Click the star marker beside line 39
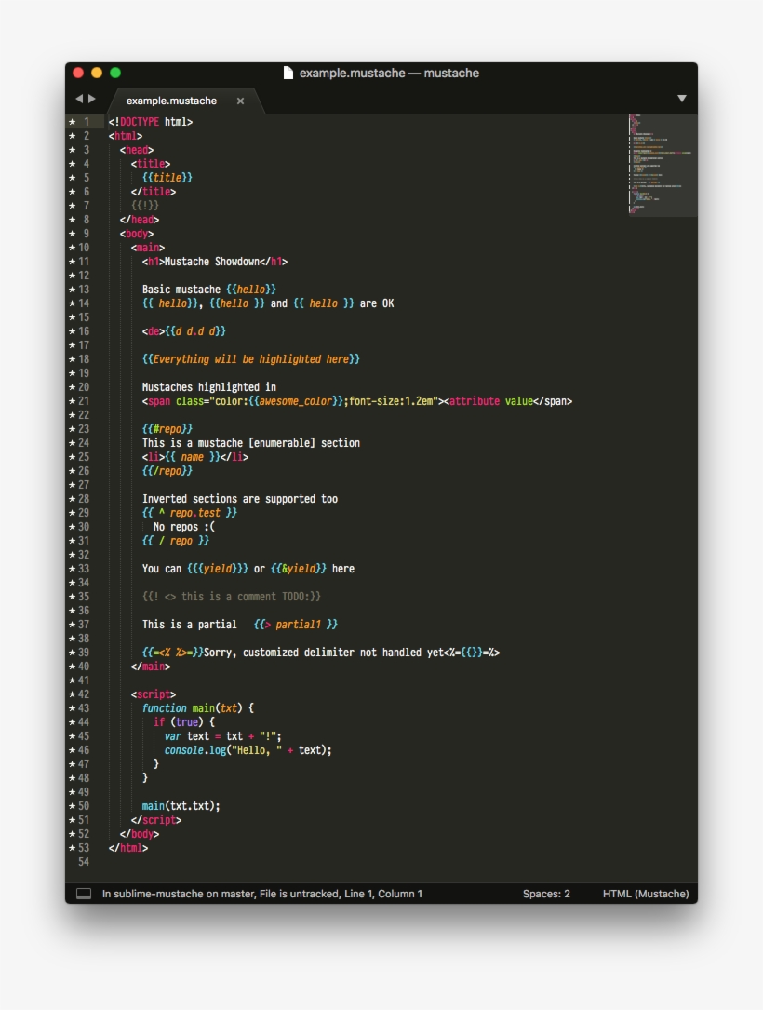 [x=72, y=652]
